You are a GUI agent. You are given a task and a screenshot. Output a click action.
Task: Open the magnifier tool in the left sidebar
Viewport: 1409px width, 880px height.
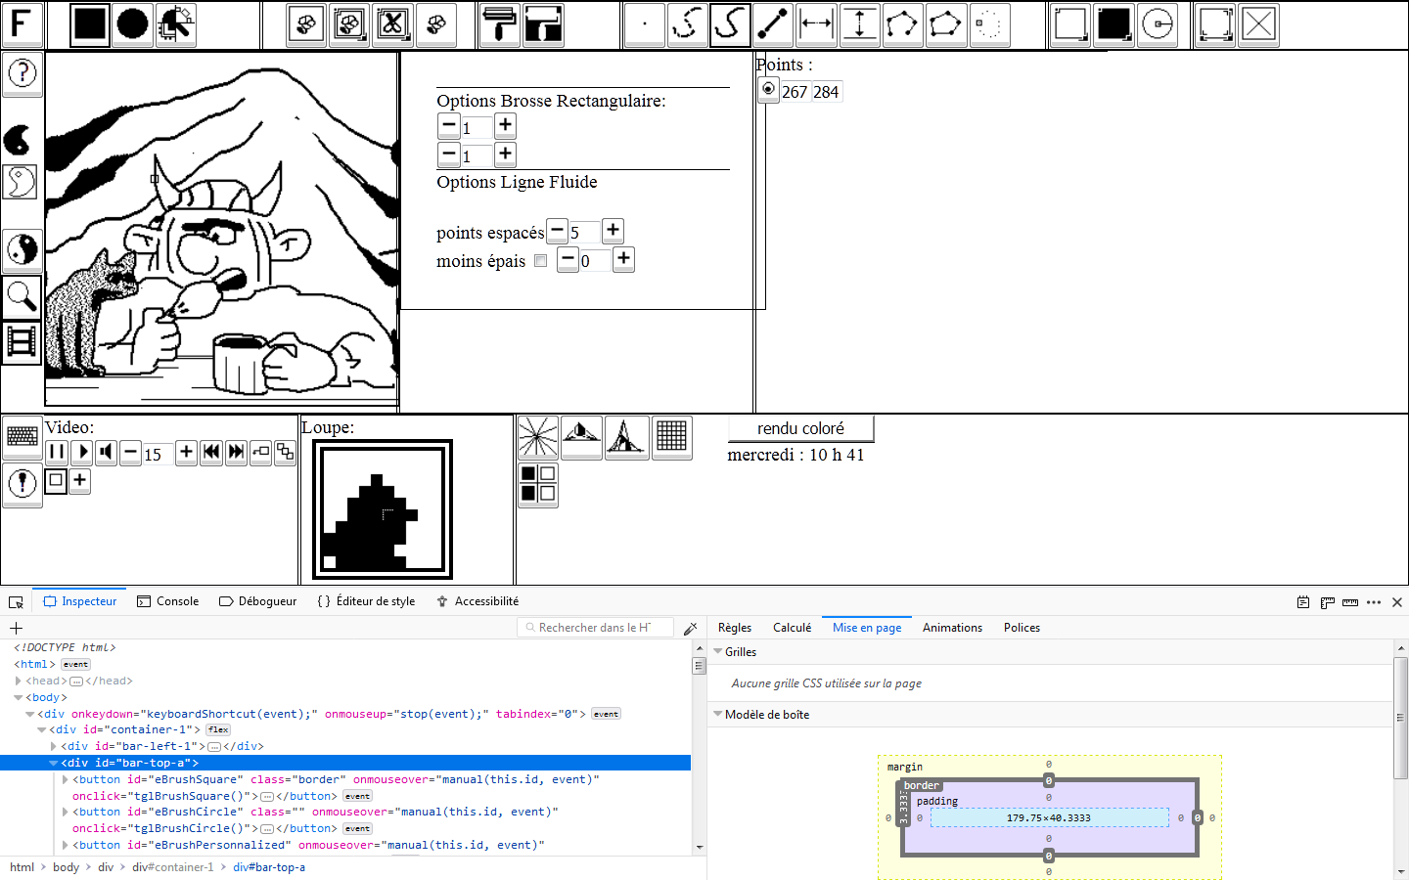tap(22, 296)
